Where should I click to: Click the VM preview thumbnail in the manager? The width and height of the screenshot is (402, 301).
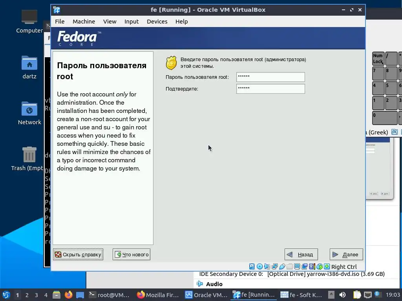pos(379,169)
